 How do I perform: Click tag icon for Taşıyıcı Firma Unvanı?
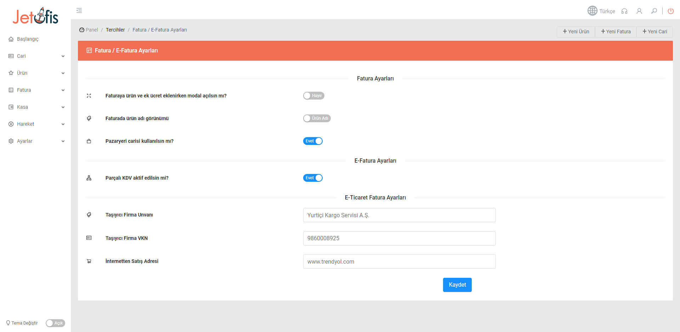click(89, 215)
